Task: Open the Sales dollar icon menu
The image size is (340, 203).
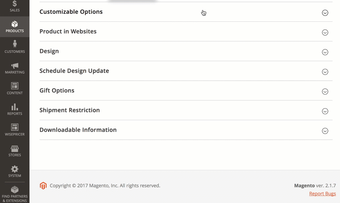Action: (x=15, y=4)
